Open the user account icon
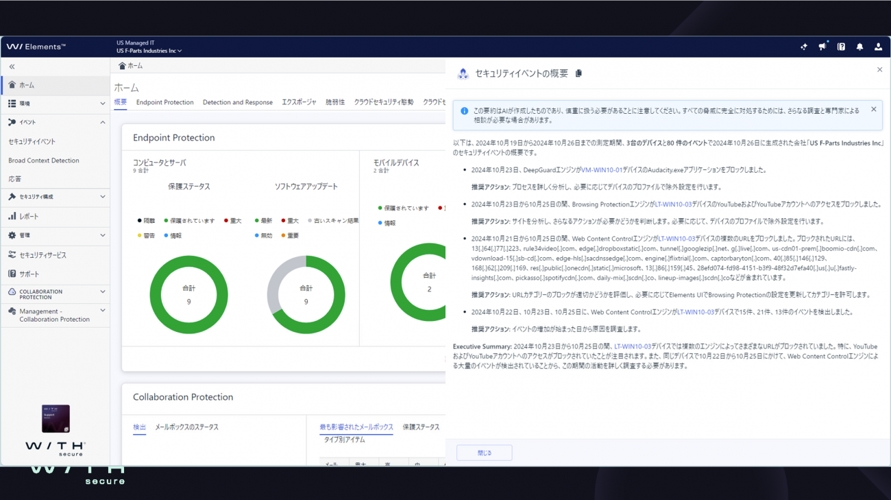The height and width of the screenshot is (500, 891). tap(878, 47)
